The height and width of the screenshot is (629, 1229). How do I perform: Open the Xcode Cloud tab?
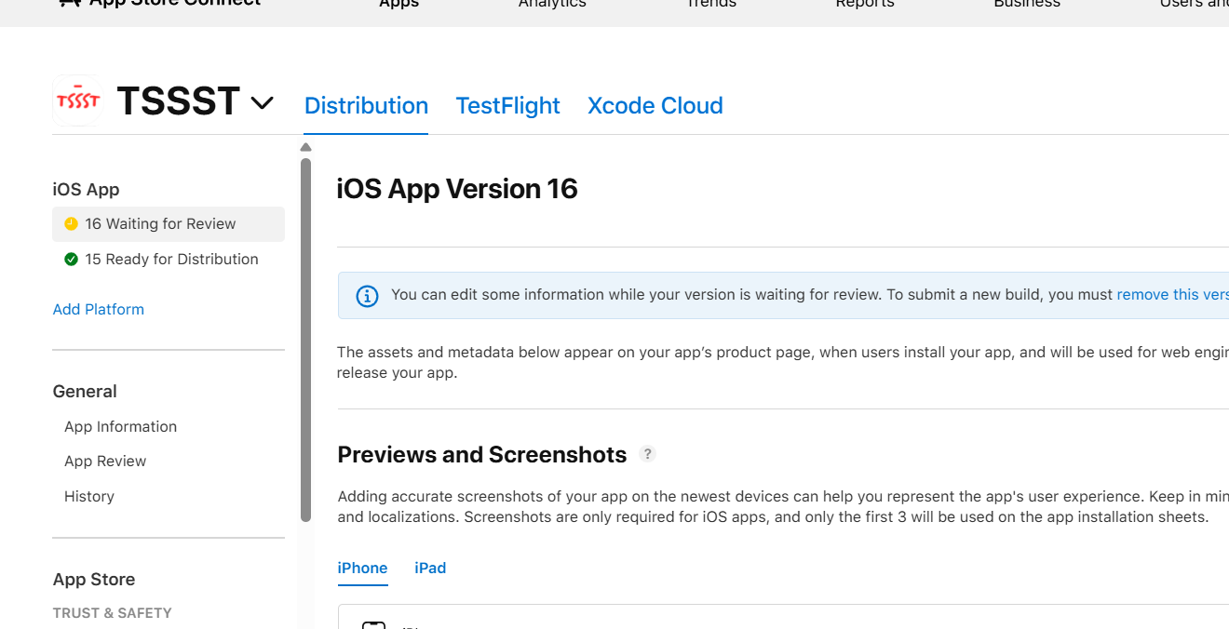(655, 106)
